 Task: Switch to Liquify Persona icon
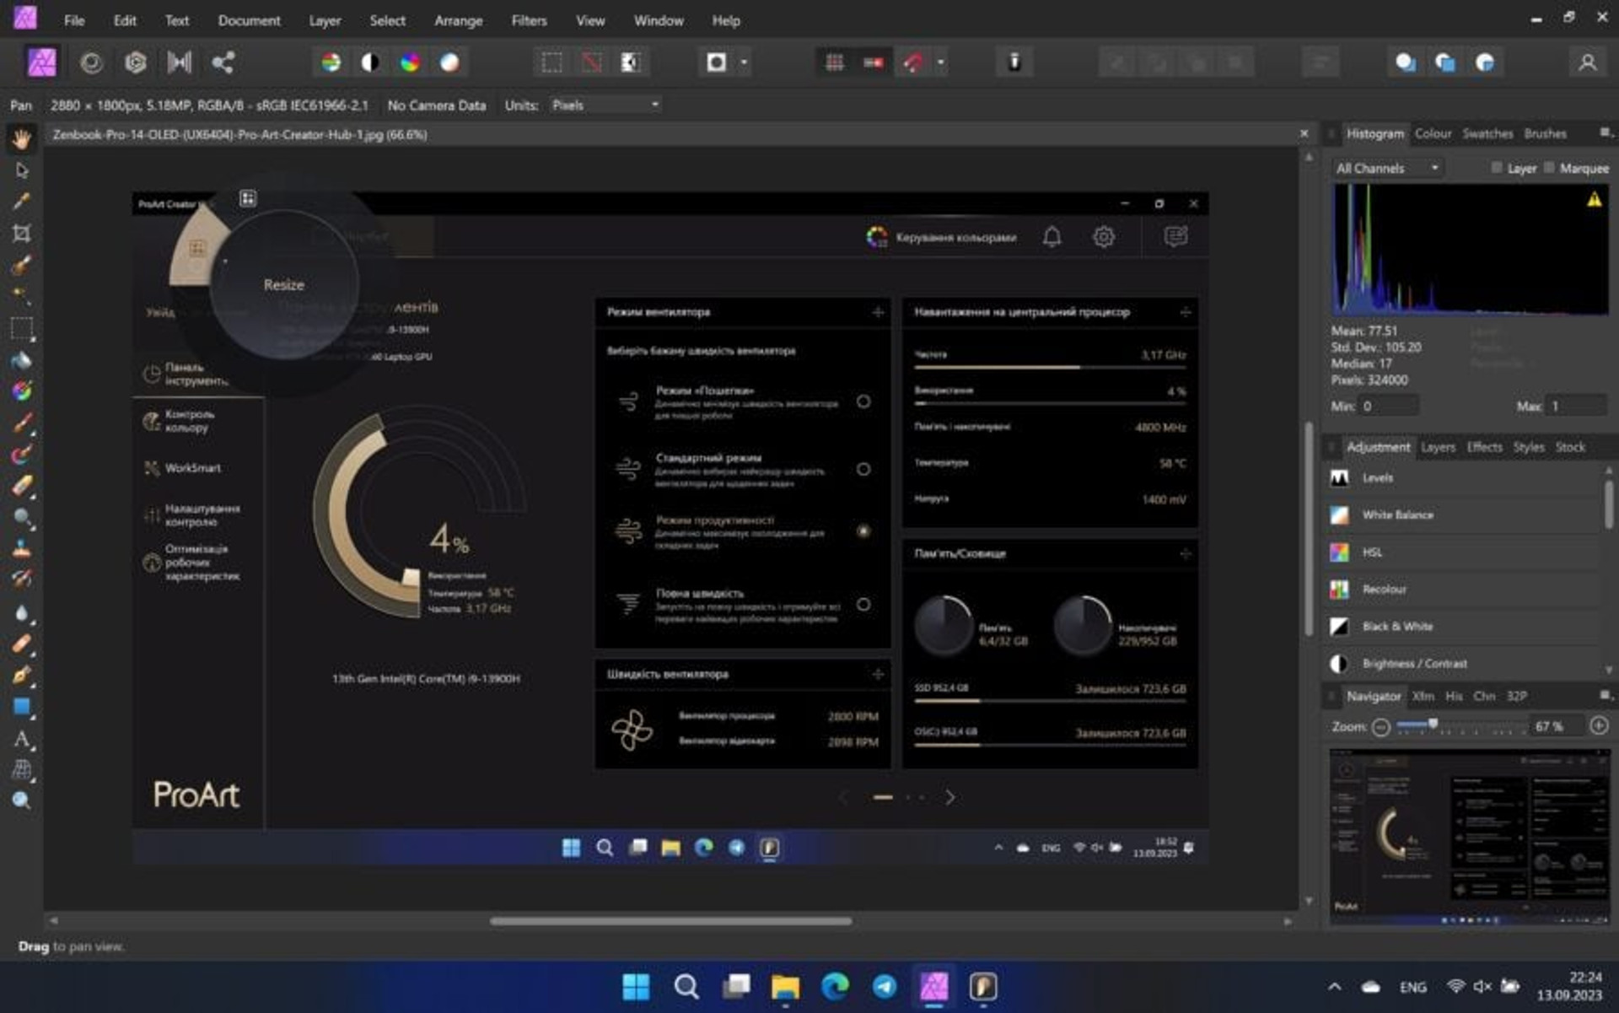click(x=91, y=62)
